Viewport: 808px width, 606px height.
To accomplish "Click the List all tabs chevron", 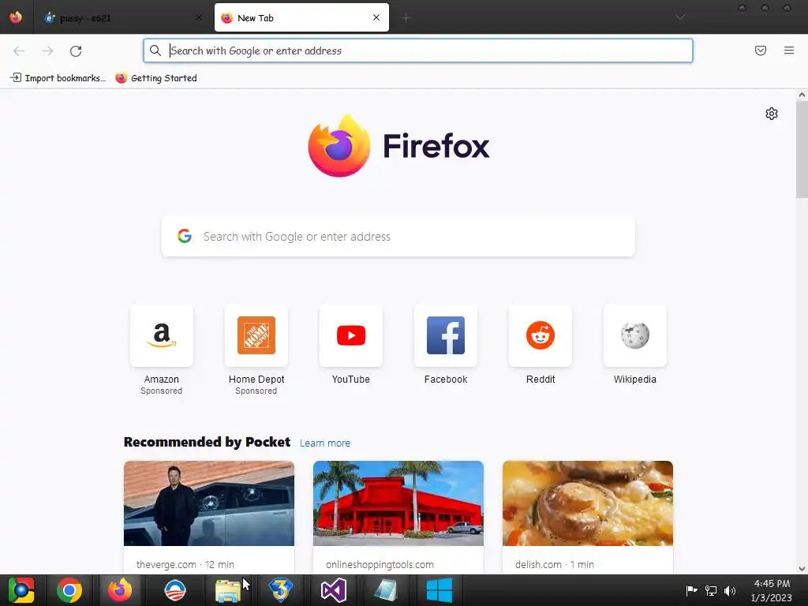I will (680, 17).
